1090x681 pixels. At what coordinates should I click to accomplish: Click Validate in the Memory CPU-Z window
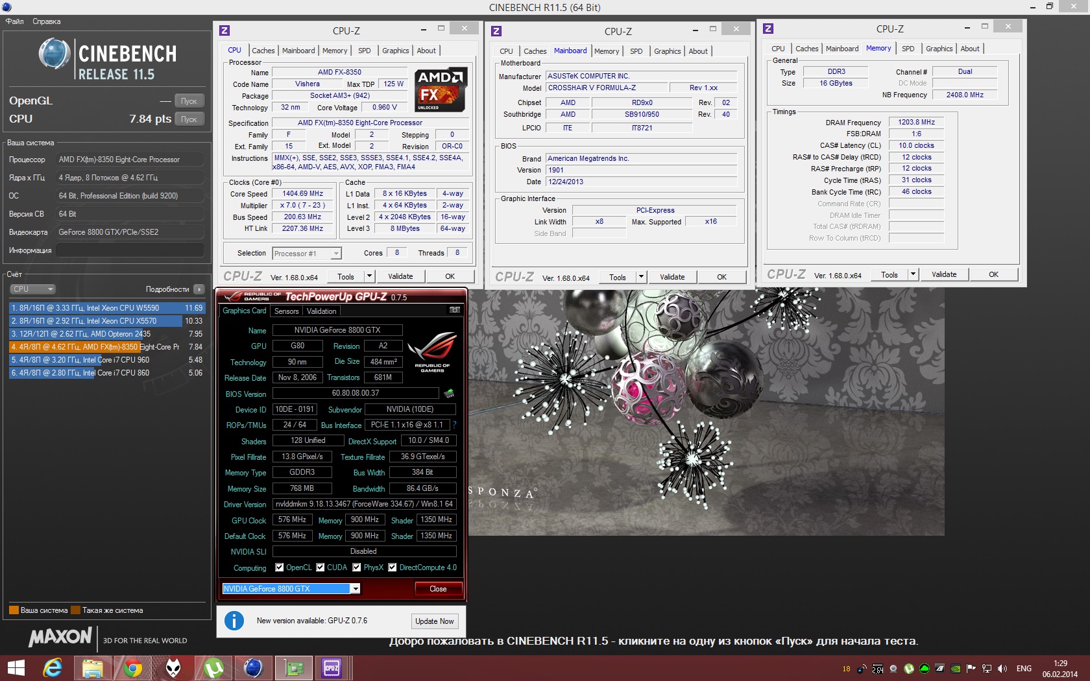(x=944, y=274)
